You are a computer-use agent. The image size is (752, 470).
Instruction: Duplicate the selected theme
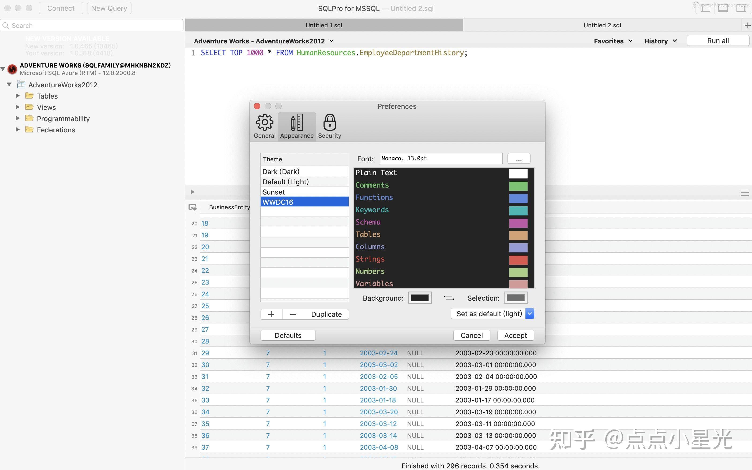click(x=326, y=314)
